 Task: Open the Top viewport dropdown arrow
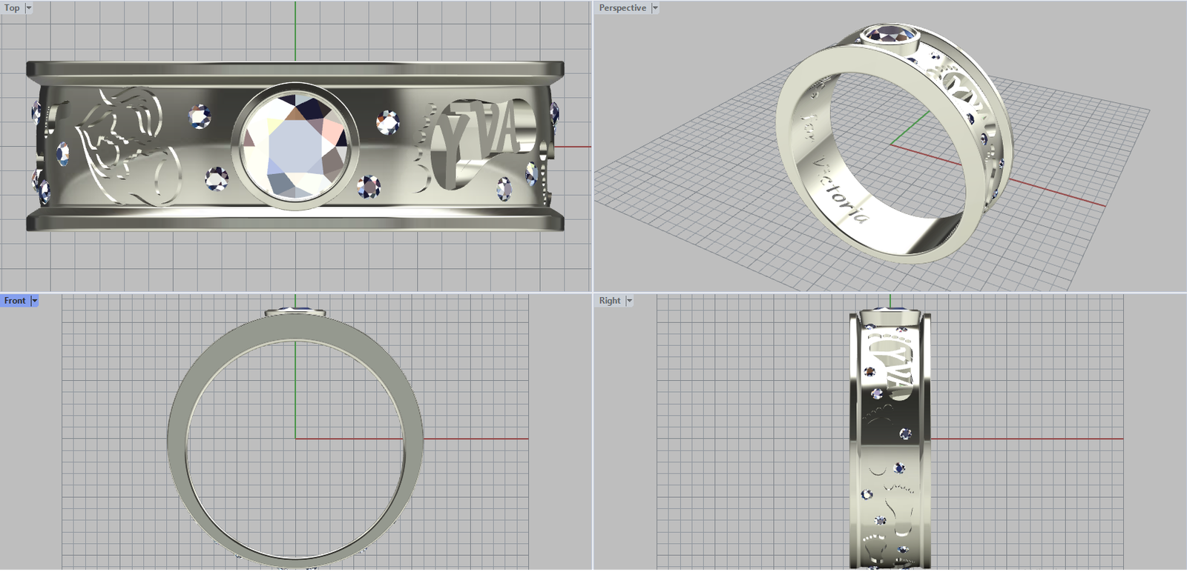point(29,8)
